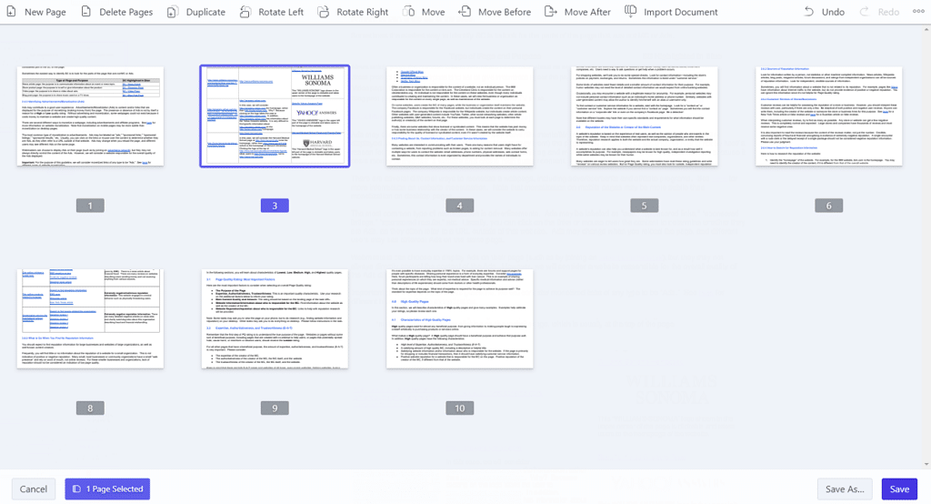931x504 pixels.
Task: Click the Delete Pages icon
Action: [x=86, y=11]
